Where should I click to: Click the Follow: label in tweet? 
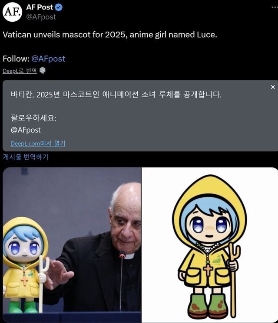click(16, 59)
